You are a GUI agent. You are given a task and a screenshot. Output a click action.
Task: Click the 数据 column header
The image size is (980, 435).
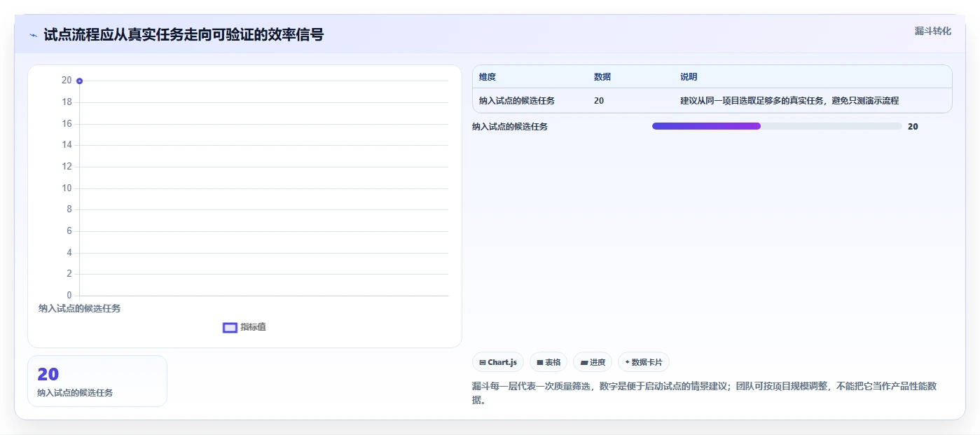602,77
